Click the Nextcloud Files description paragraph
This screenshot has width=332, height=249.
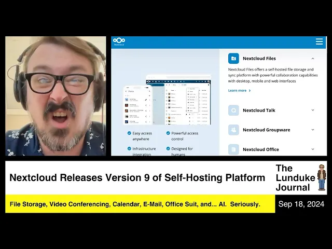point(273,75)
